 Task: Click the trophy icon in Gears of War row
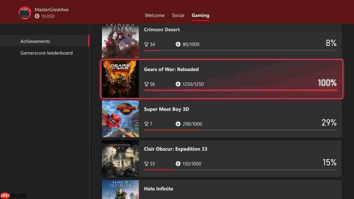pyautogui.click(x=146, y=84)
